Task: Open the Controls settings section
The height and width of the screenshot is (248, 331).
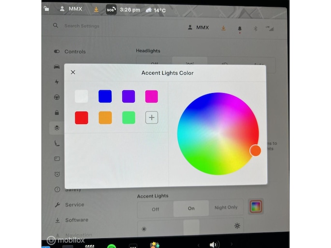Action: tap(75, 52)
